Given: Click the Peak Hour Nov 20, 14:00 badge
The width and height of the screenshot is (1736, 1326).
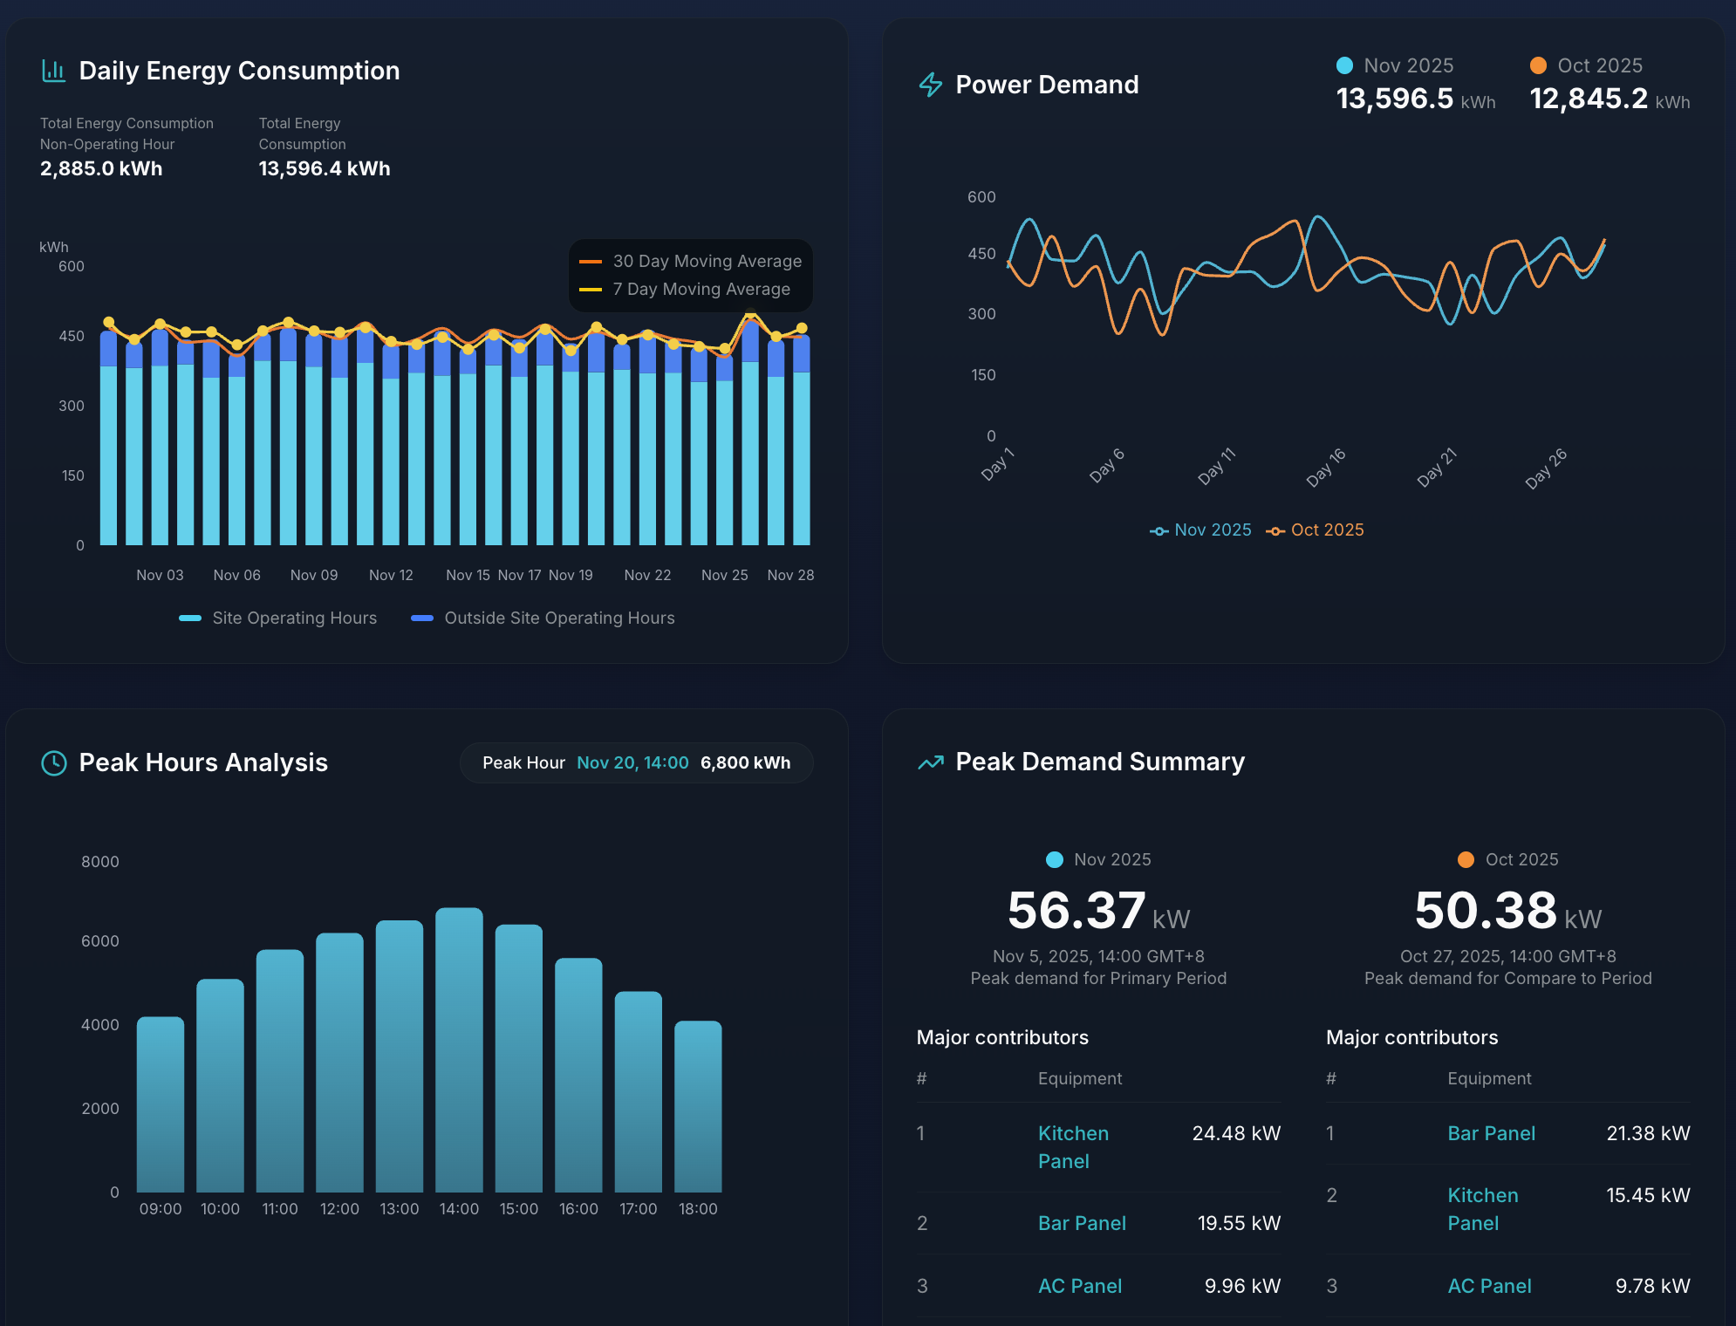Looking at the screenshot, I should click(x=635, y=762).
